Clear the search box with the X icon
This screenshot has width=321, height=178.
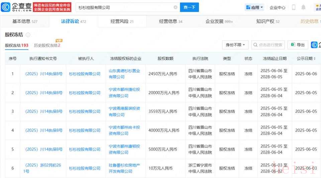click(x=176, y=7)
